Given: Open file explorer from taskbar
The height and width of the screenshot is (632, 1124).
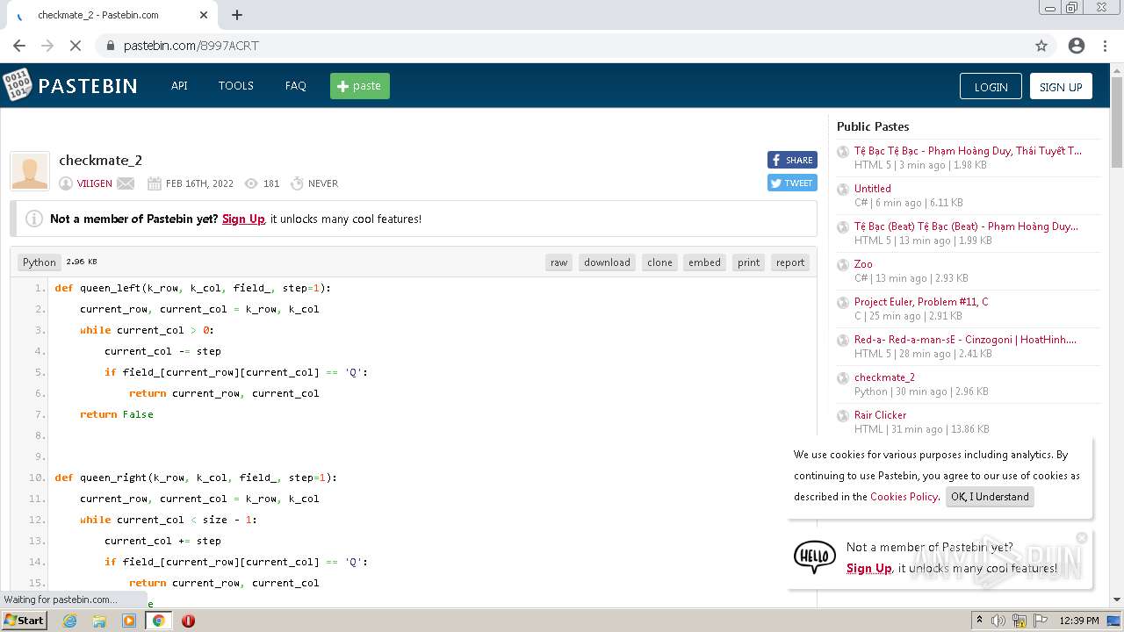Looking at the screenshot, I should point(99,621).
